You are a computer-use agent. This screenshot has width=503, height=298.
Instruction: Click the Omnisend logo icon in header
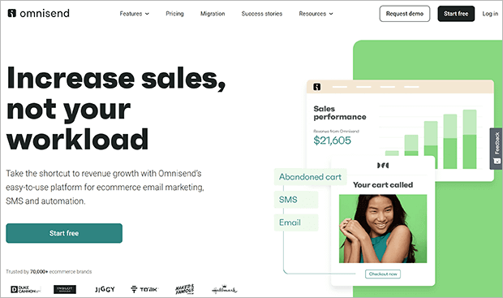[12, 13]
